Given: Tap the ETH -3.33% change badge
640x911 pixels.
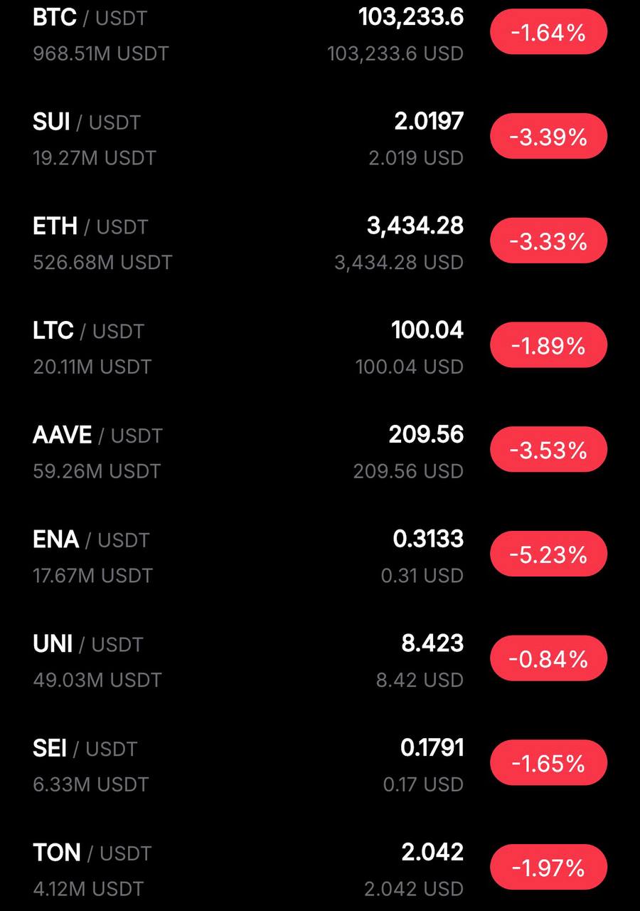Looking at the screenshot, I should (x=548, y=241).
